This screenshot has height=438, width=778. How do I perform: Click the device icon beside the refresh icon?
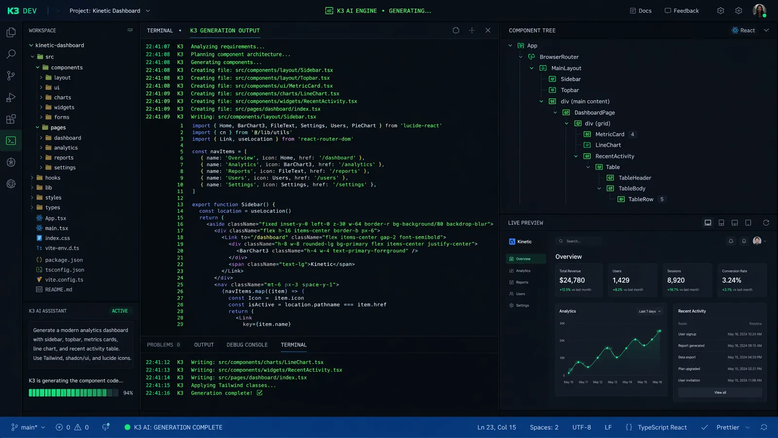coord(748,223)
